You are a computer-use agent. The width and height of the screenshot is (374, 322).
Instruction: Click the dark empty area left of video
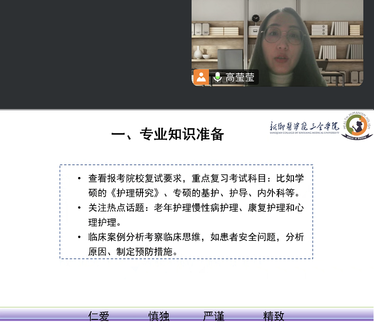coord(94,52)
